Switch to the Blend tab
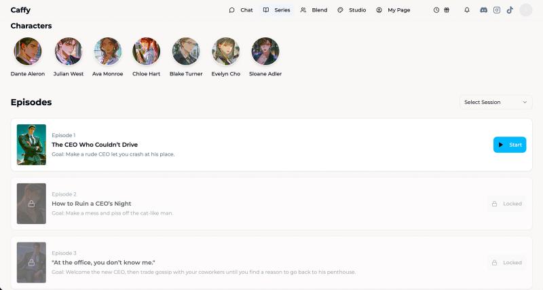 click(314, 10)
